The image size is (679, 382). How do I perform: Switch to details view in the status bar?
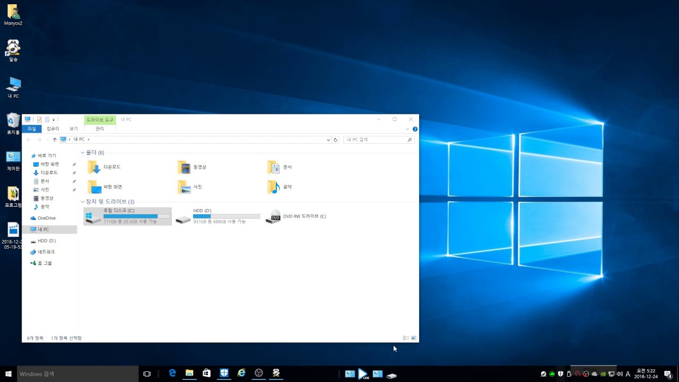[x=406, y=338]
